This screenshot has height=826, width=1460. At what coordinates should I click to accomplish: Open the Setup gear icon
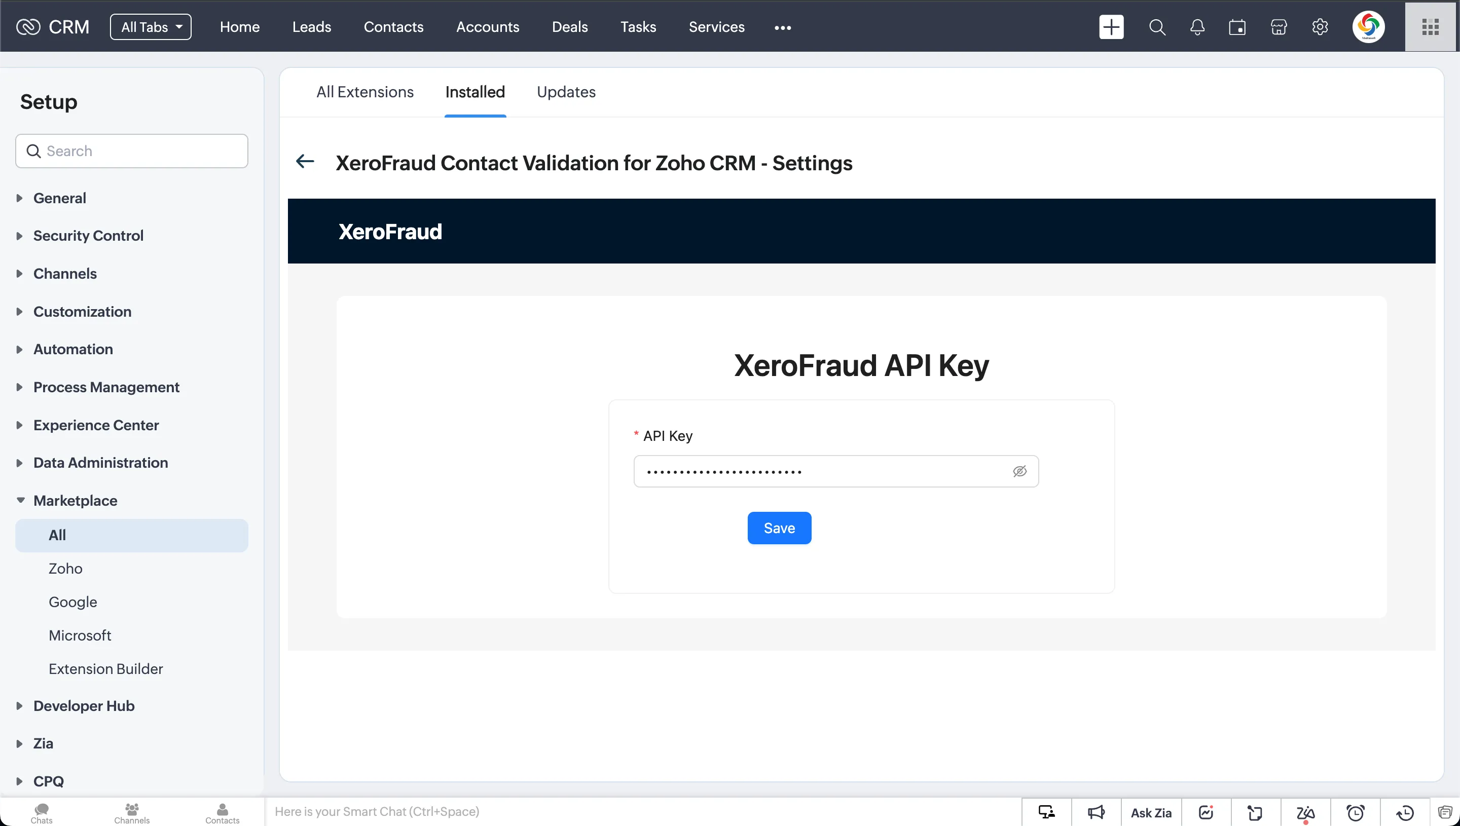pyautogui.click(x=1320, y=27)
